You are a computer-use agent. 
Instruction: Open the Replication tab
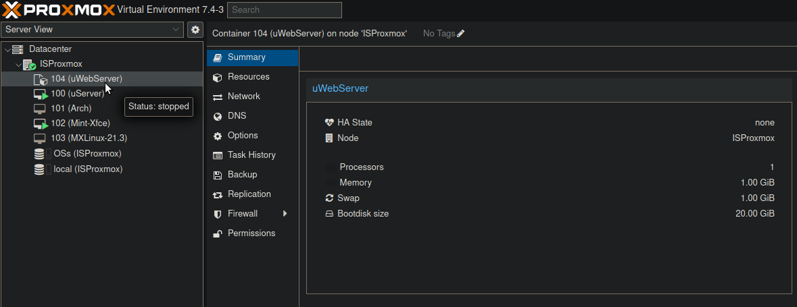[253, 194]
